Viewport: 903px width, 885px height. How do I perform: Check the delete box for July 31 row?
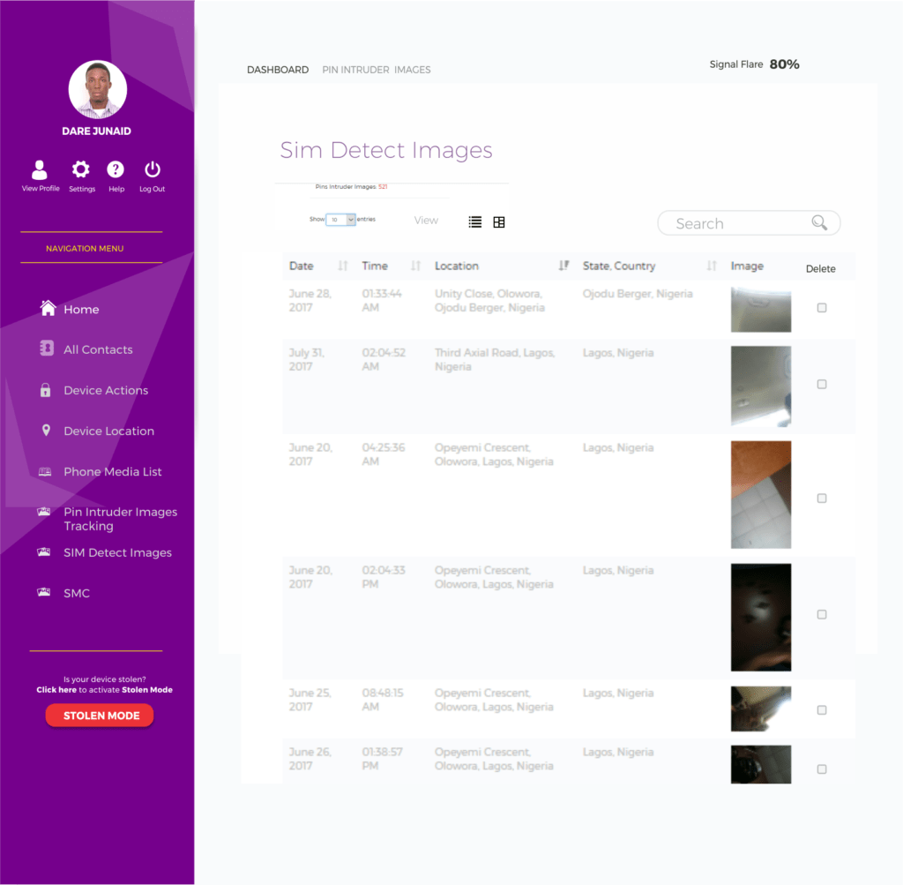tap(822, 385)
